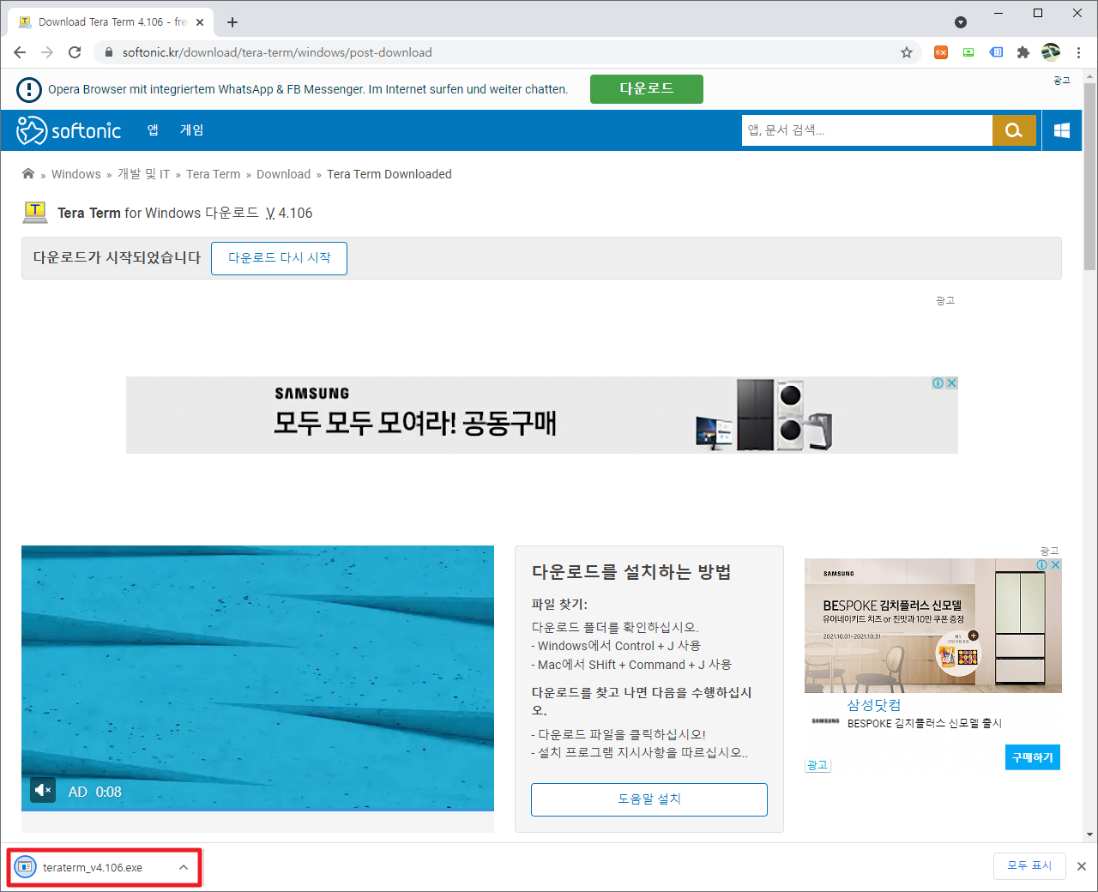
Task: Click the padlock site info icon
Action: point(108,52)
